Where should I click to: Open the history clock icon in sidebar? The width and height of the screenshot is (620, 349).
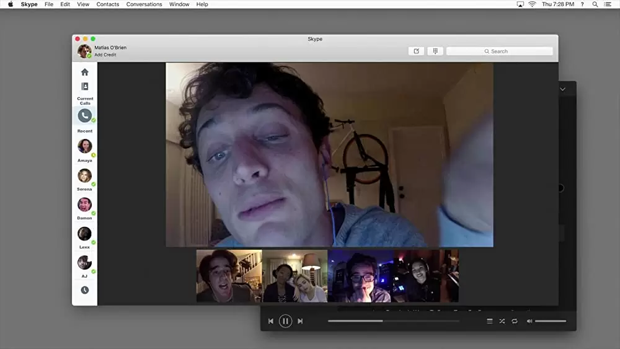tap(85, 290)
